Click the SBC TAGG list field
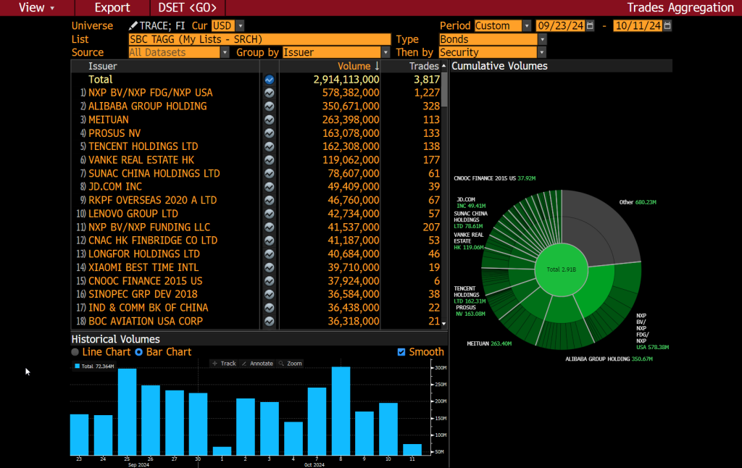The image size is (742, 468). (259, 39)
